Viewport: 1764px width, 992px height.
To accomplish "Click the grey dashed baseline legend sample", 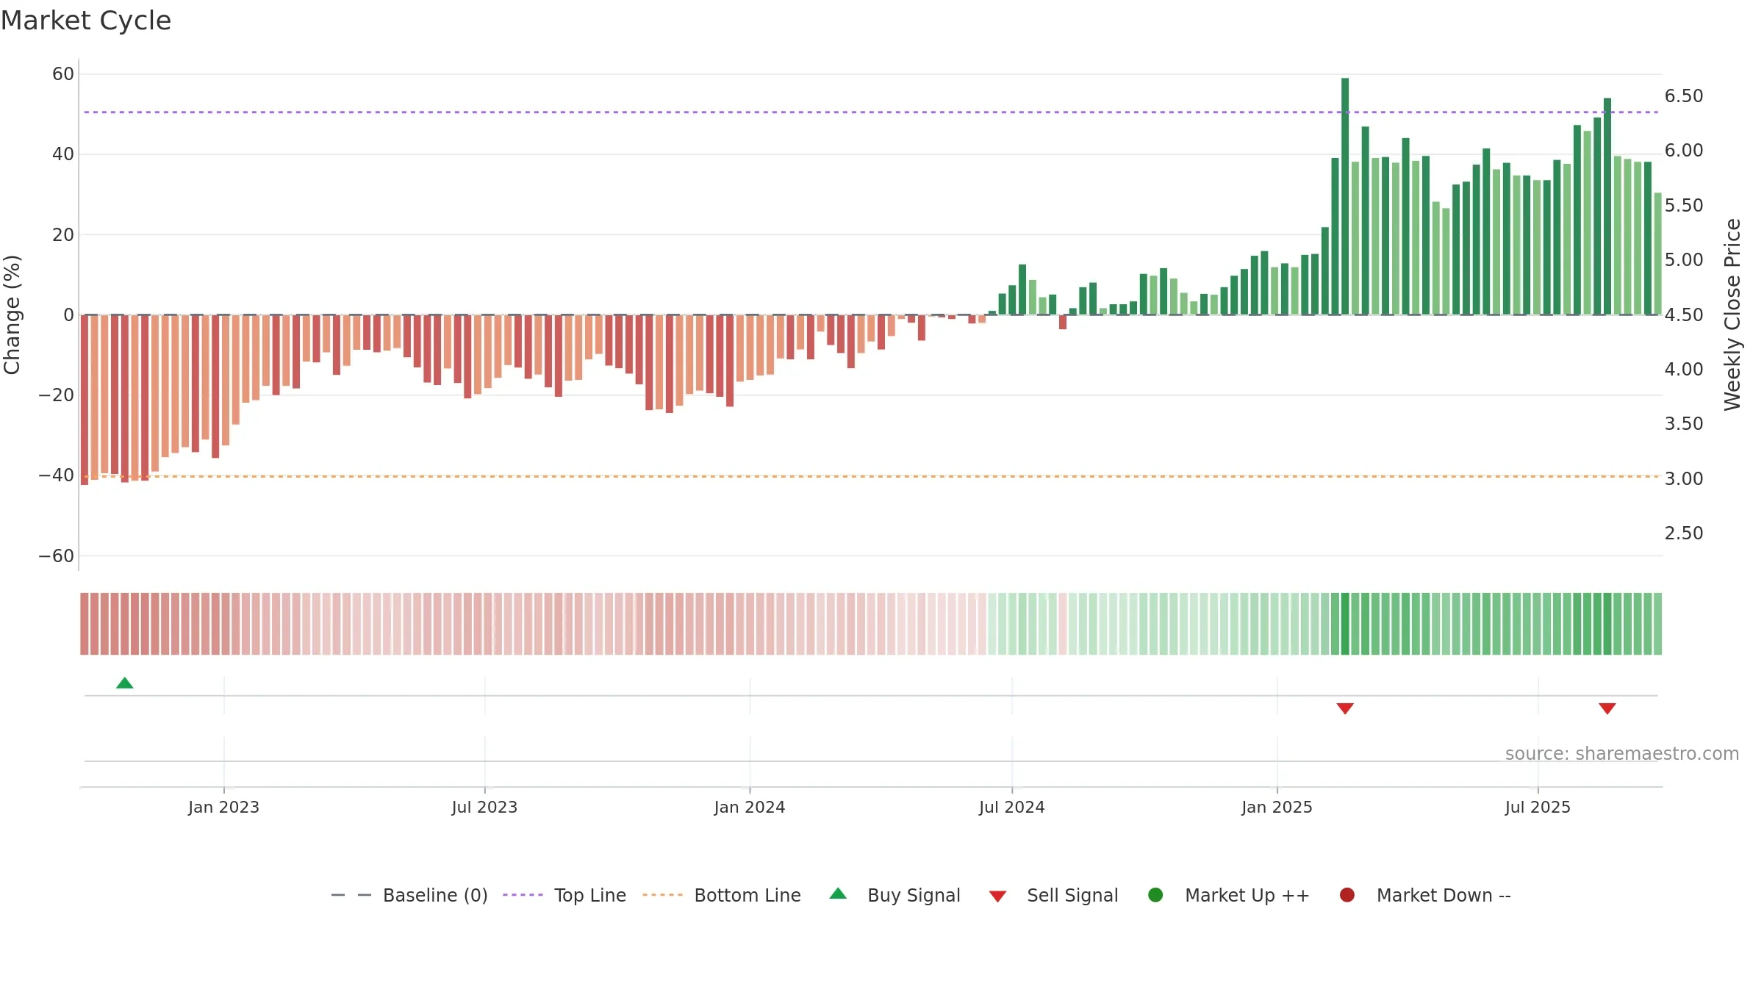I will pyautogui.click(x=351, y=895).
